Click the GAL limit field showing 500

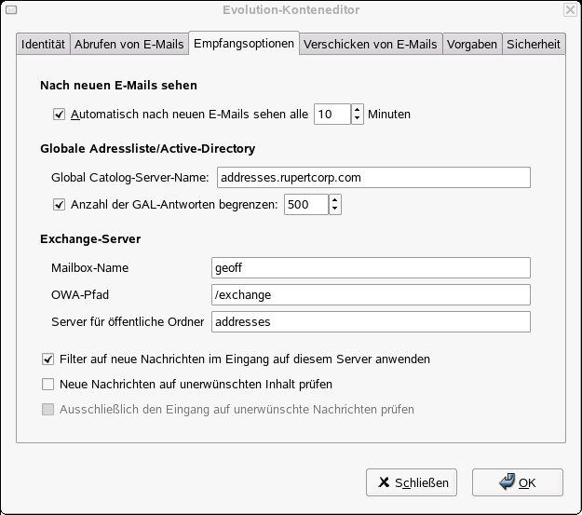coord(306,205)
